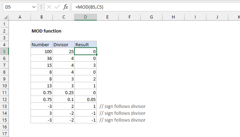The image size is (240, 137).
Task: Select row 7 header
Action: (x=4, y=65)
